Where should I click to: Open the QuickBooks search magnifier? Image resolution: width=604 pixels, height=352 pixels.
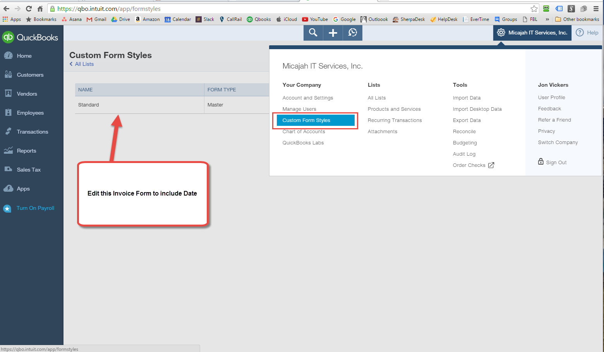pyautogui.click(x=313, y=33)
